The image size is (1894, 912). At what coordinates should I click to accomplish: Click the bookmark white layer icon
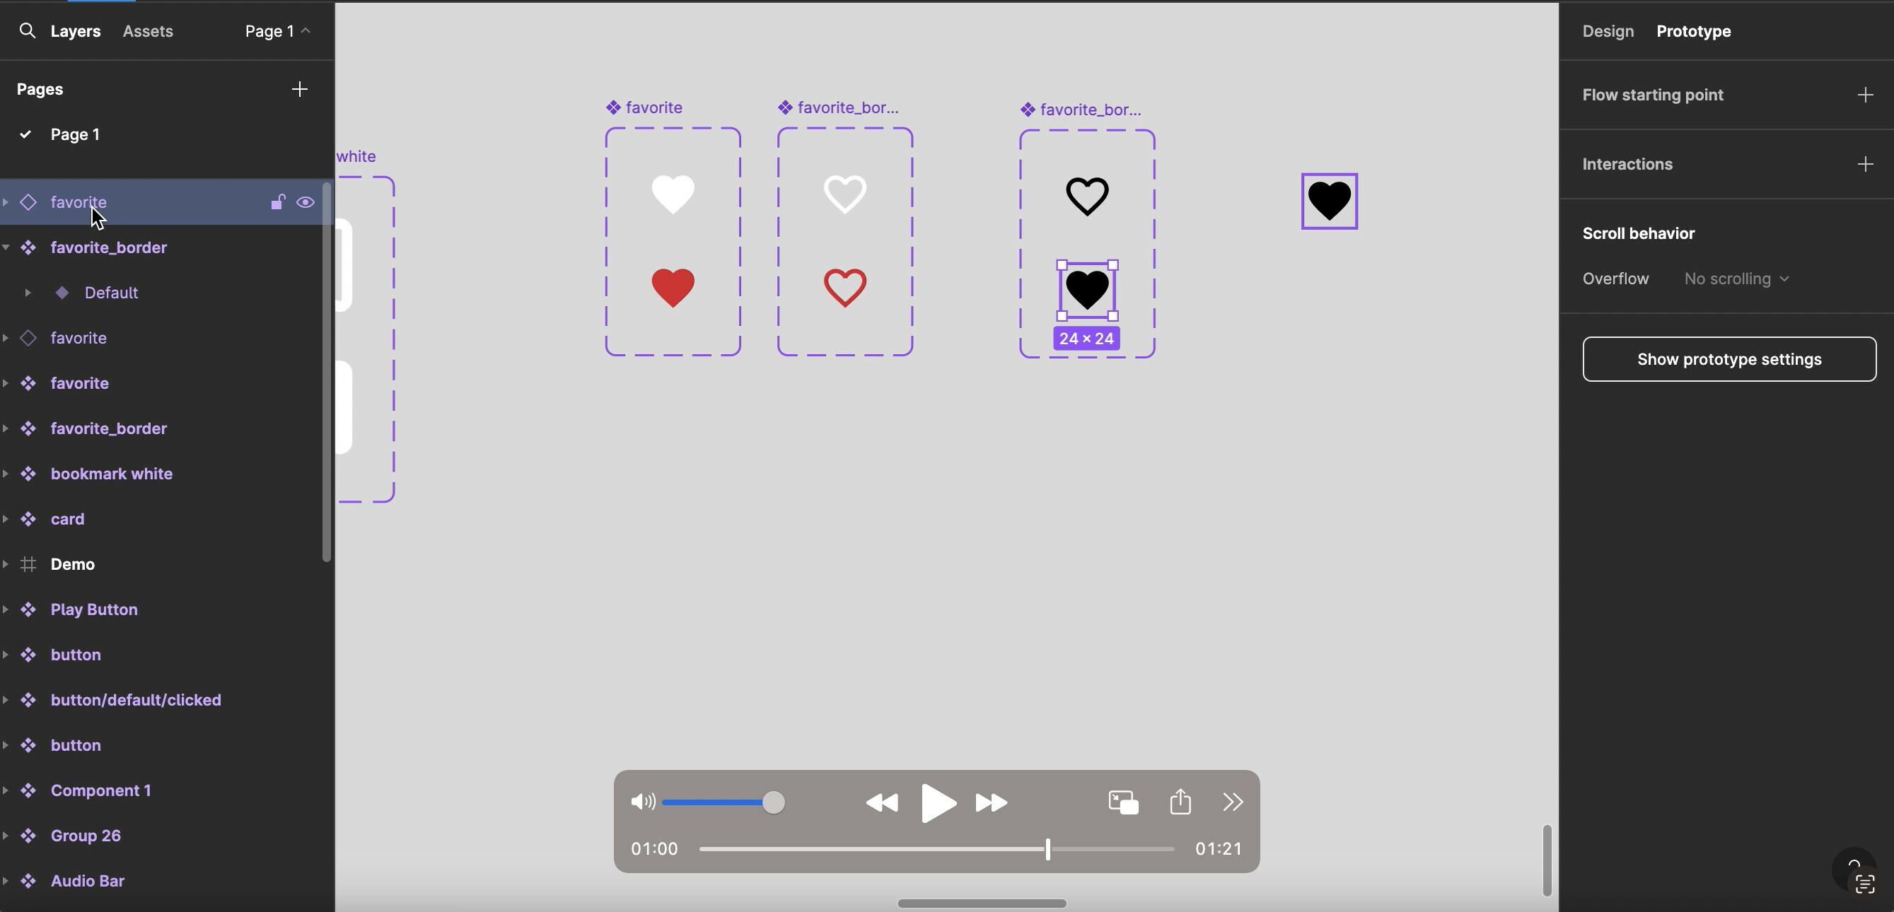coord(28,474)
